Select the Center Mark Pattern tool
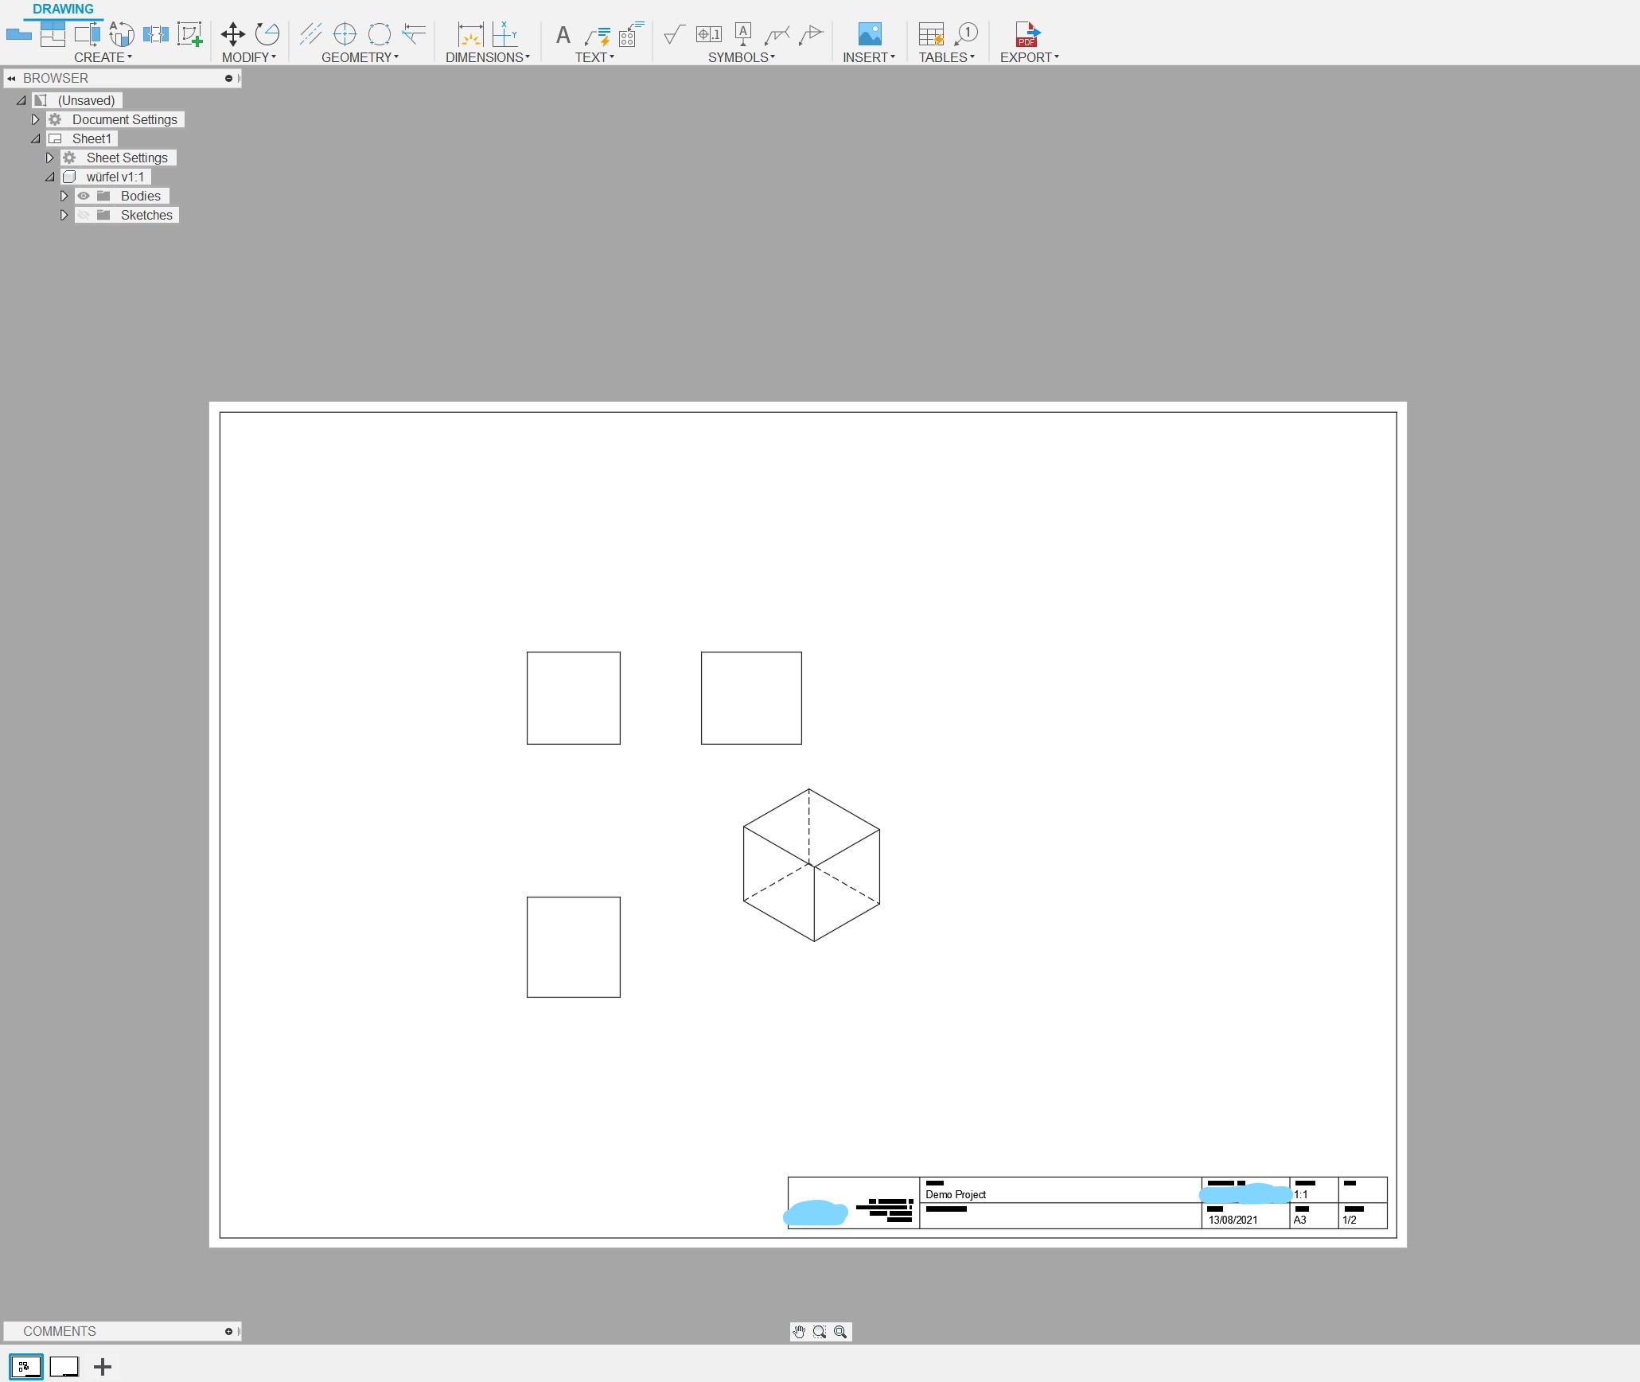 380,34
